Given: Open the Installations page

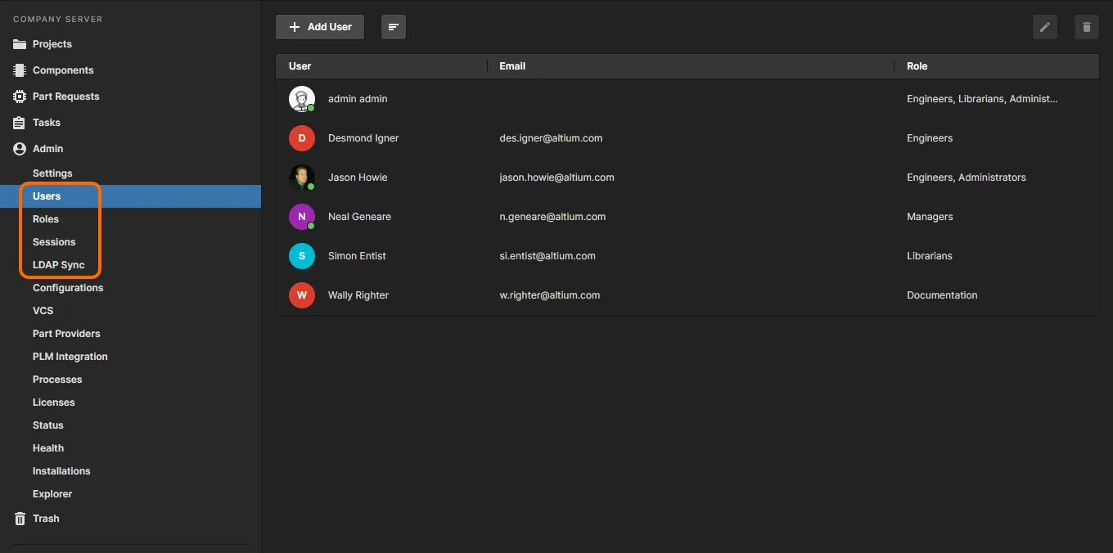Looking at the screenshot, I should tap(61, 471).
